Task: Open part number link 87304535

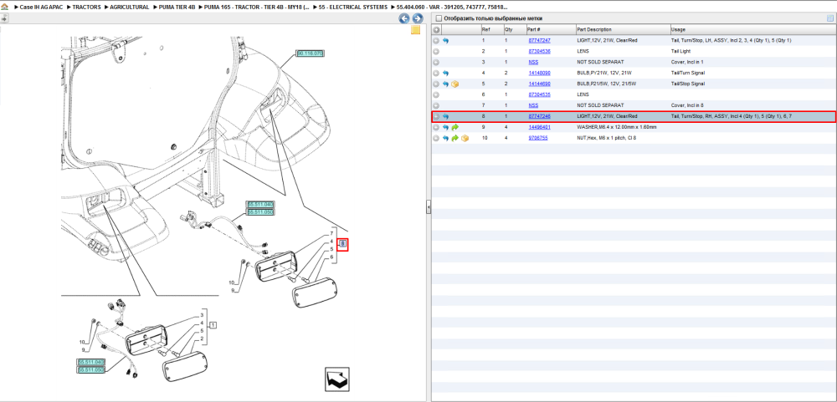Action: (x=539, y=94)
